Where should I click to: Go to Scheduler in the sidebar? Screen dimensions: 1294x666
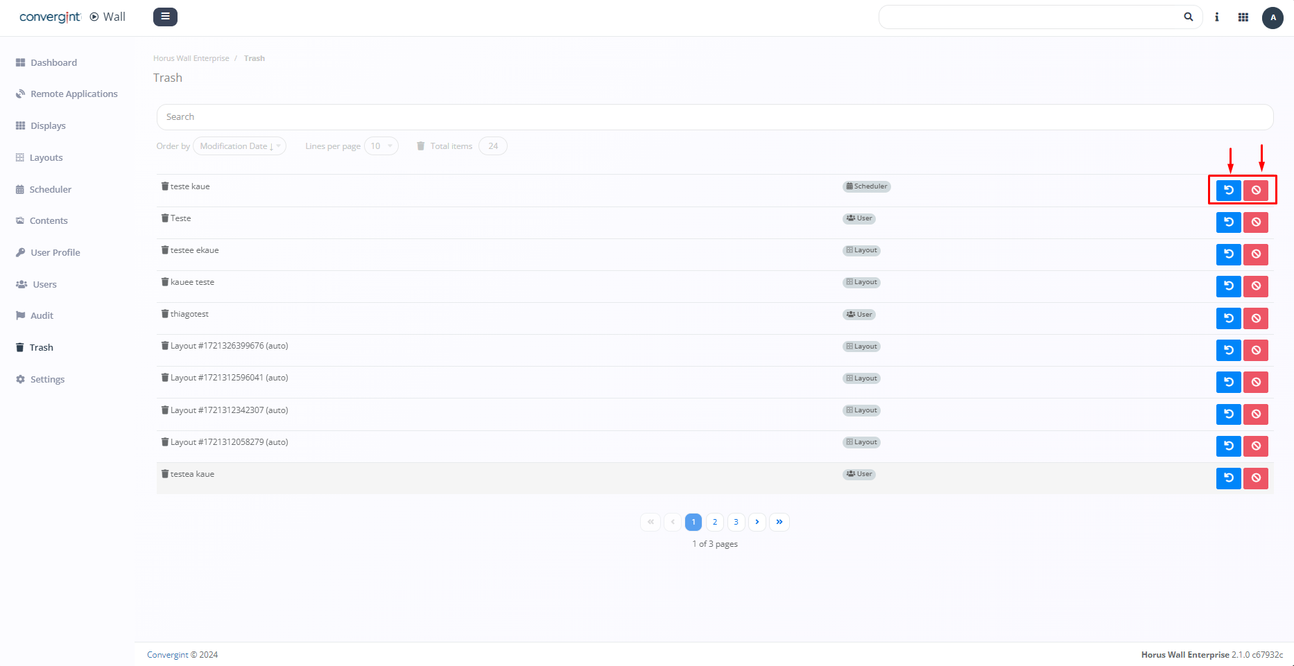pyautogui.click(x=50, y=189)
